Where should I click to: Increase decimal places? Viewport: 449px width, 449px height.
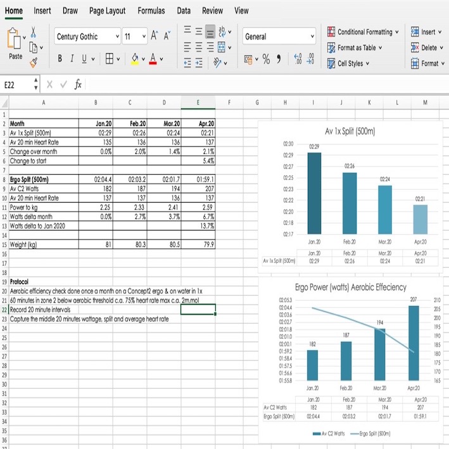coord(298,59)
